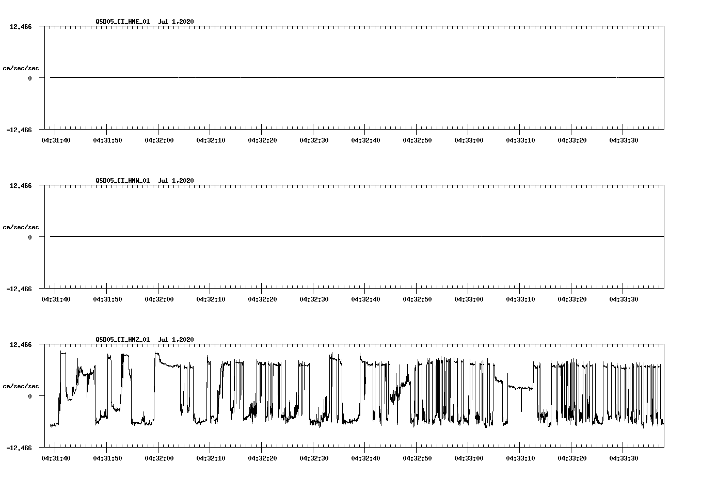Click 04:32:10 time label under HNE plot
Viewport: 701px width, 477px height.
pyautogui.click(x=211, y=140)
